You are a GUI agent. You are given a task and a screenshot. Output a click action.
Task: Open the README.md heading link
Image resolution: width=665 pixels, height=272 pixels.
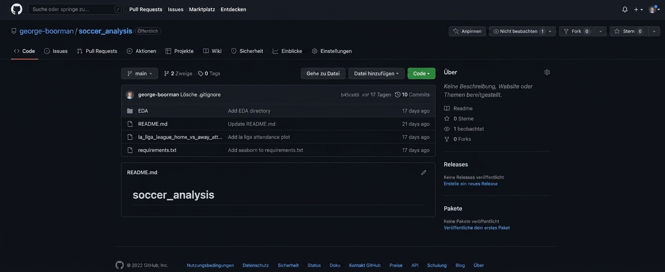click(142, 172)
